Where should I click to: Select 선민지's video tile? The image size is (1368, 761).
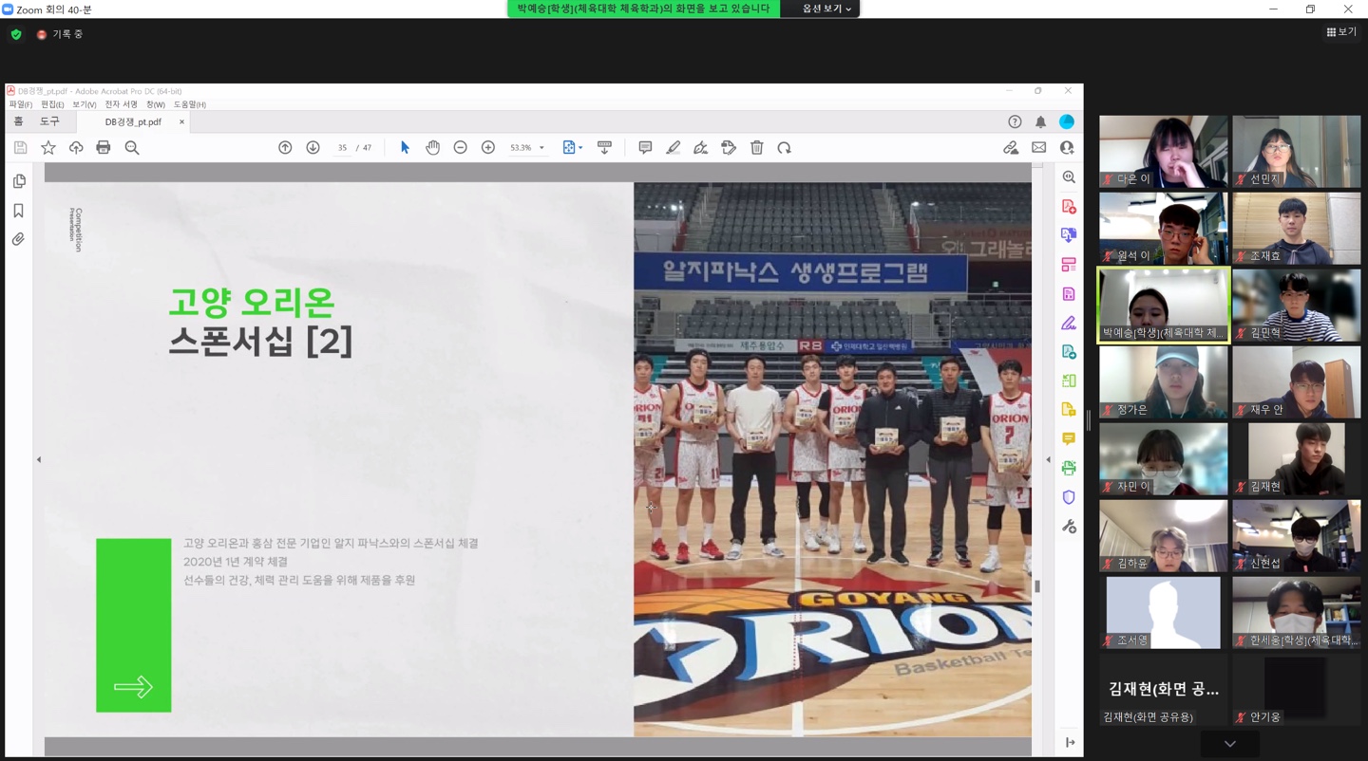1297,152
